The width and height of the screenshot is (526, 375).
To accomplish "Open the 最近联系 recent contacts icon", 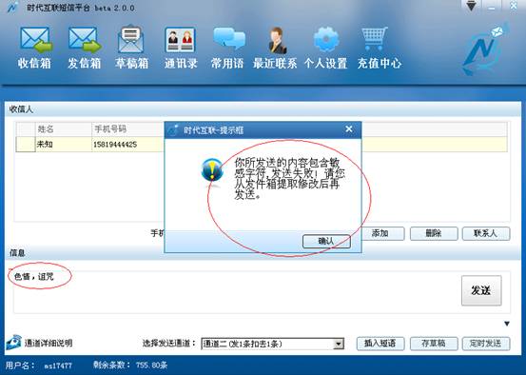I will pyautogui.click(x=278, y=40).
